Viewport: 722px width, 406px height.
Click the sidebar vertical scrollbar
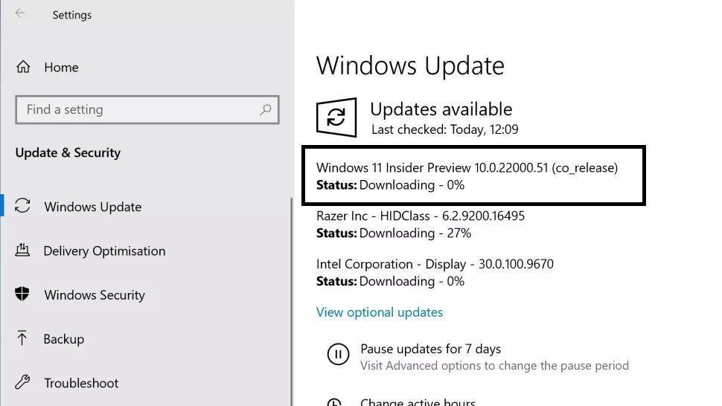291,301
